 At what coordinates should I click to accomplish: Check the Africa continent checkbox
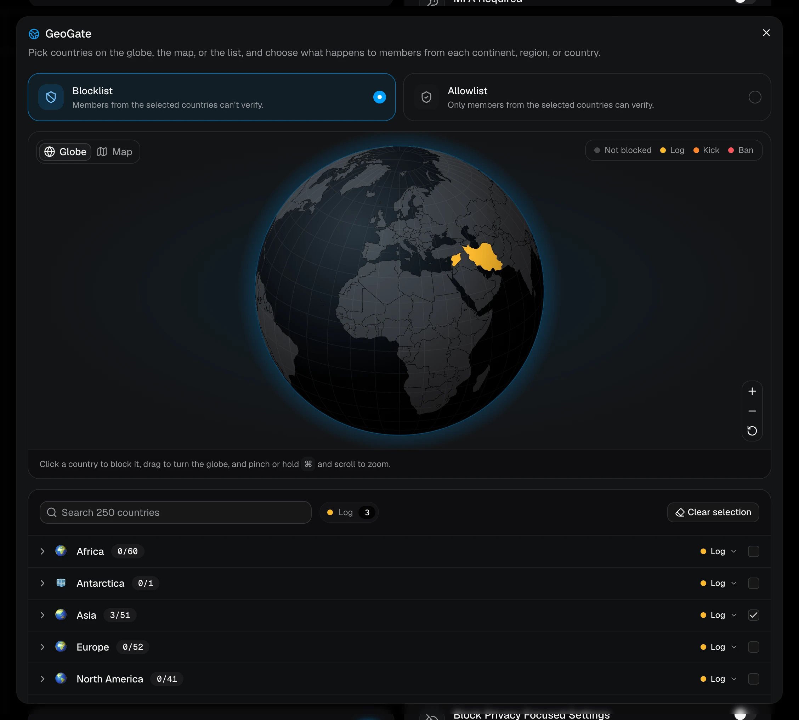(754, 551)
